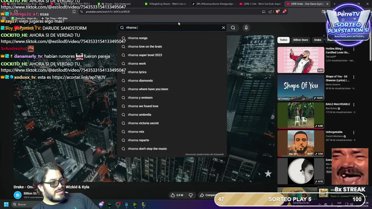This screenshot has height=209, width=372.
Task: Choose suggestion "rihanna super bowl 2023"
Action: tap(172, 55)
